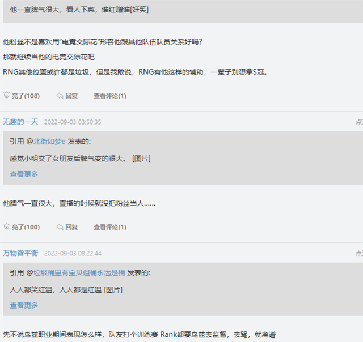The height and width of the screenshot is (342, 363).
Task: Click the lightbulb icon beside 亮了(108)
Action: pyautogui.click(x=7, y=96)
